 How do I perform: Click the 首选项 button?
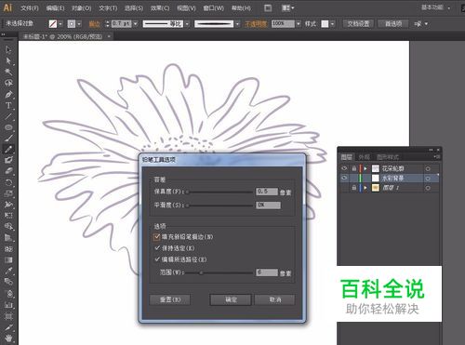point(393,24)
